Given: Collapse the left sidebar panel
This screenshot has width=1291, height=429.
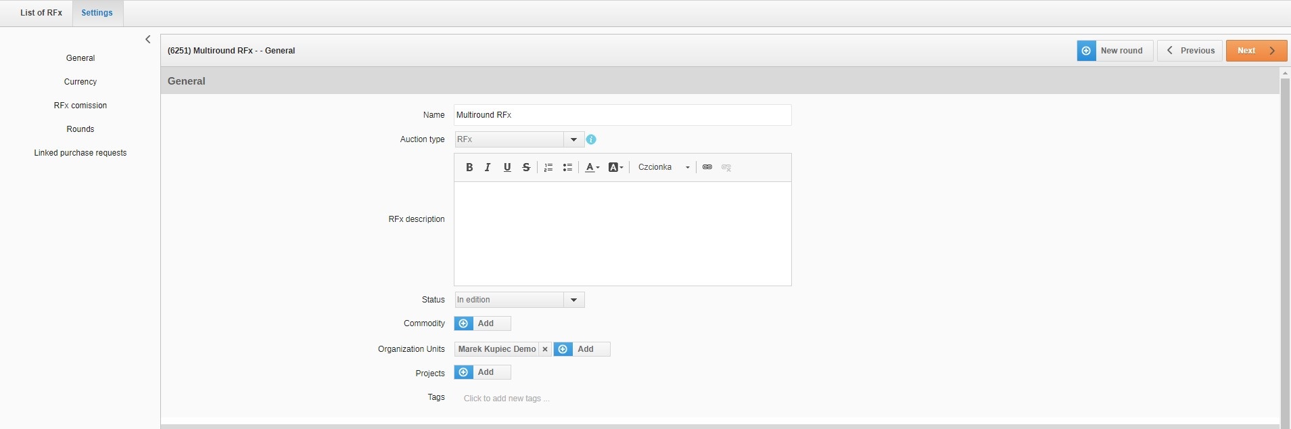Looking at the screenshot, I should click(x=148, y=39).
